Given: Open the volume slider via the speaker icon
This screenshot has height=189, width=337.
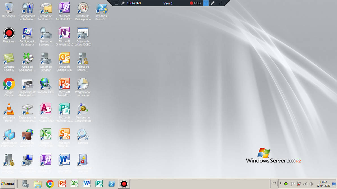Looking at the screenshot, I should coord(312,184).
